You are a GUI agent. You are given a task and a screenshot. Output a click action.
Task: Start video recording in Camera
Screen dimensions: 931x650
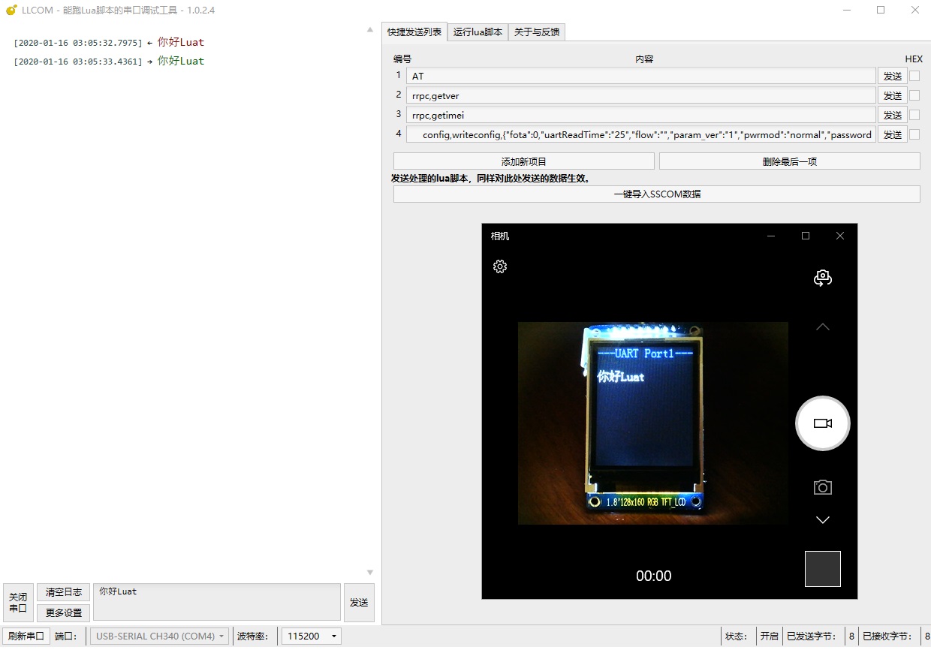tap(823, 423)
